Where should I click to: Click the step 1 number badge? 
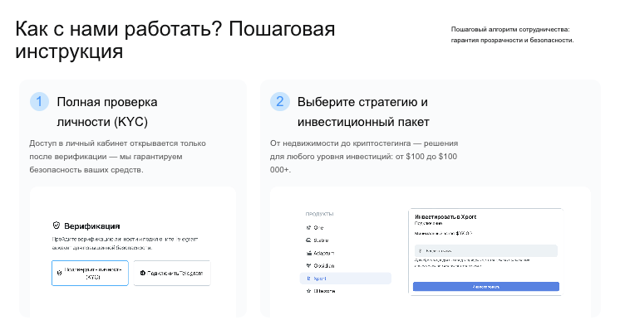pos(39,102)
